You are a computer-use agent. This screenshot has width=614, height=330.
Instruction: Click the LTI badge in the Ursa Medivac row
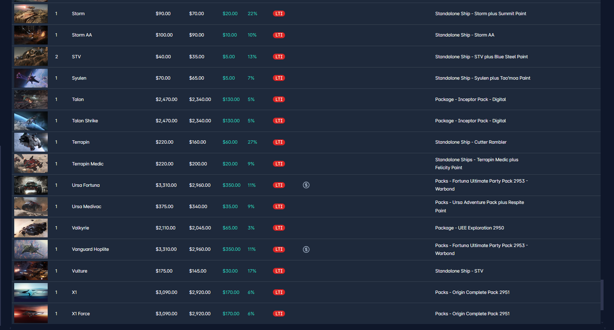pyautogui.click(x=279, y=207)
